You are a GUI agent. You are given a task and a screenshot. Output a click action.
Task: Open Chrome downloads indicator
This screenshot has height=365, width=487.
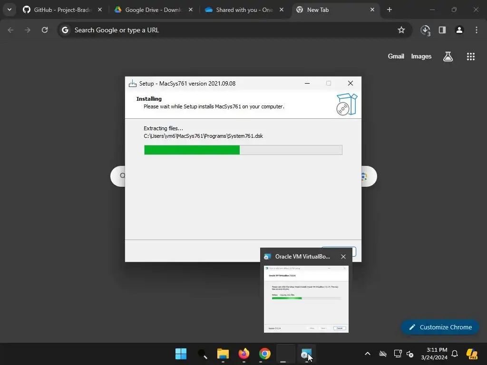coord(425,30)
